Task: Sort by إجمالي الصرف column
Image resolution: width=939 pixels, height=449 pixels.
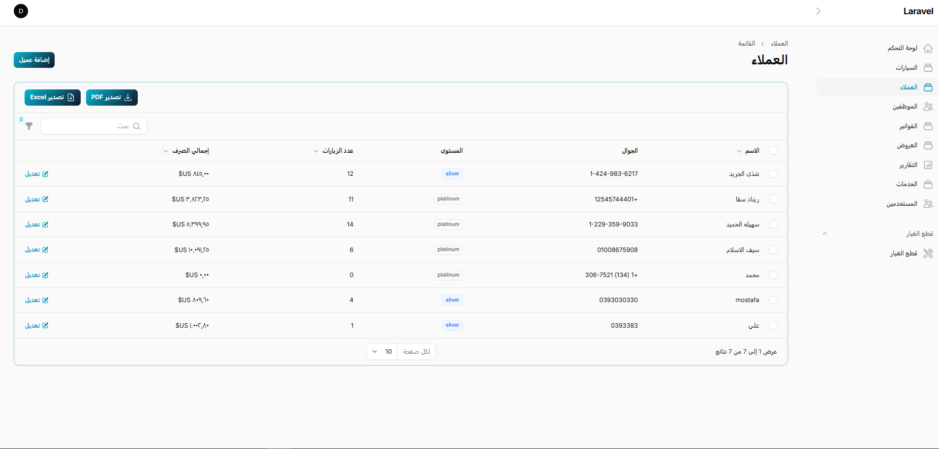Action: pyautogui.click(x=189, y=151)
